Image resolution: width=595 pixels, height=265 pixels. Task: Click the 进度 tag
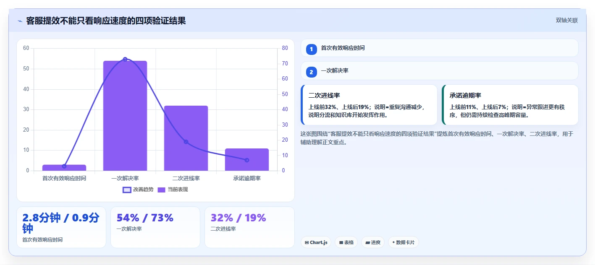[x=373, y=242]
